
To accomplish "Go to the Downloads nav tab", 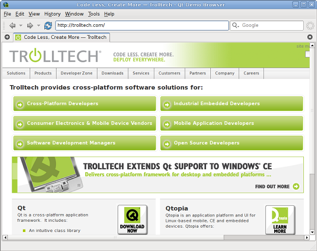I will pos(112,73).
